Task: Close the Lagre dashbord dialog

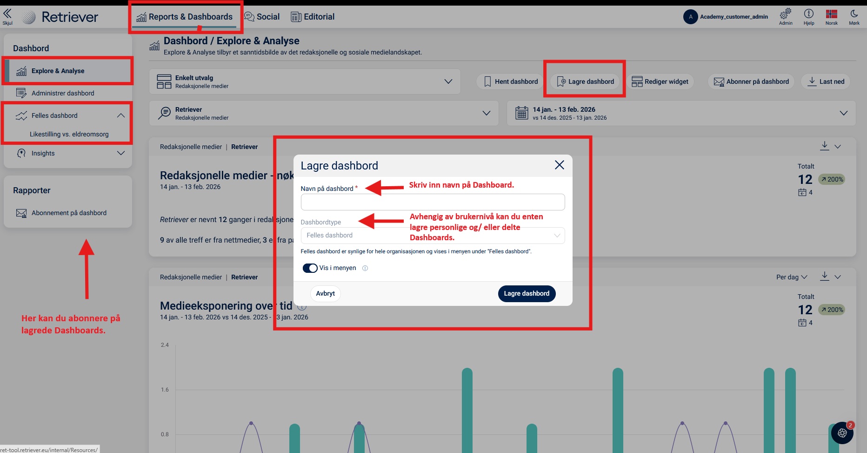Action: pyautogui.click(x=560, y=165)
